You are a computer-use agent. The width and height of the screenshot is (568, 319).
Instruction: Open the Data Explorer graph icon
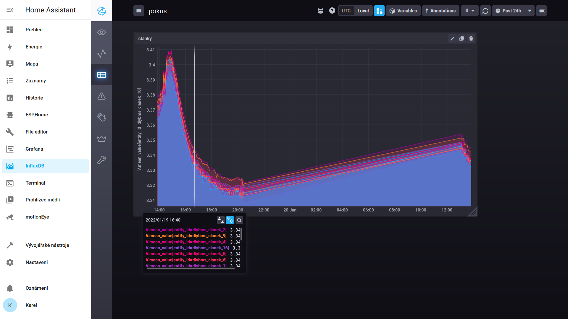coord(101,53)
